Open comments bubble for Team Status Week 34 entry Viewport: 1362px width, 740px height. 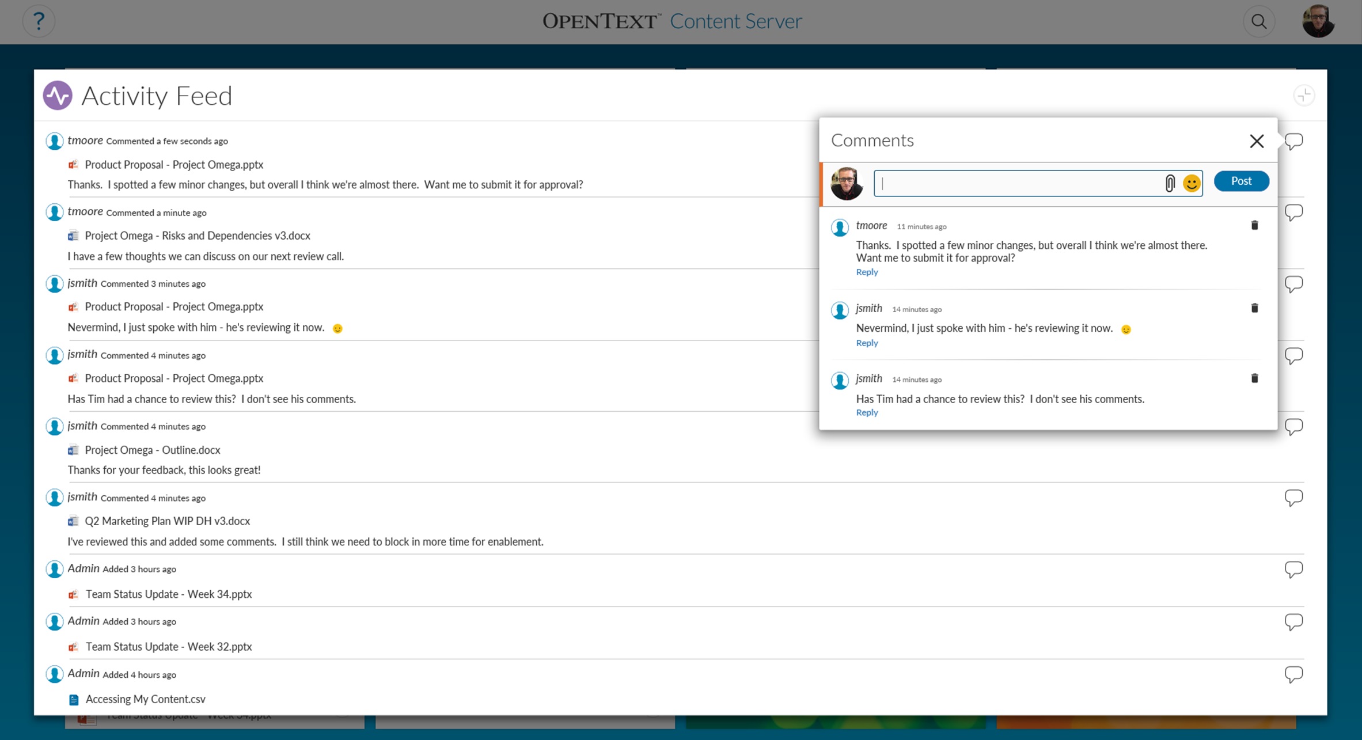[x=1293, y=570]
